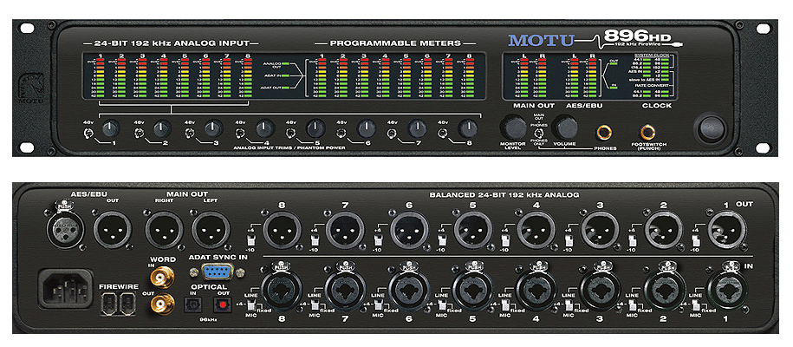Toggle the 48v phantom power switch for input 1
Image resolution: width=793 pixels, height=347 pixels.
(x=88, y=134)
